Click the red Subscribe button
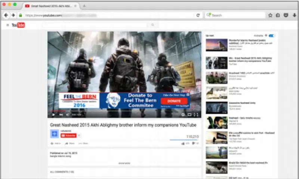Viewport: 299px width, 179px height. 69,135
